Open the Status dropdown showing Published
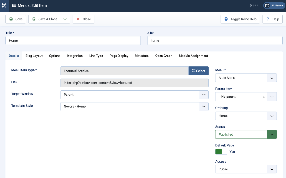This screenshot has height=178, width=286. point(246,134)
